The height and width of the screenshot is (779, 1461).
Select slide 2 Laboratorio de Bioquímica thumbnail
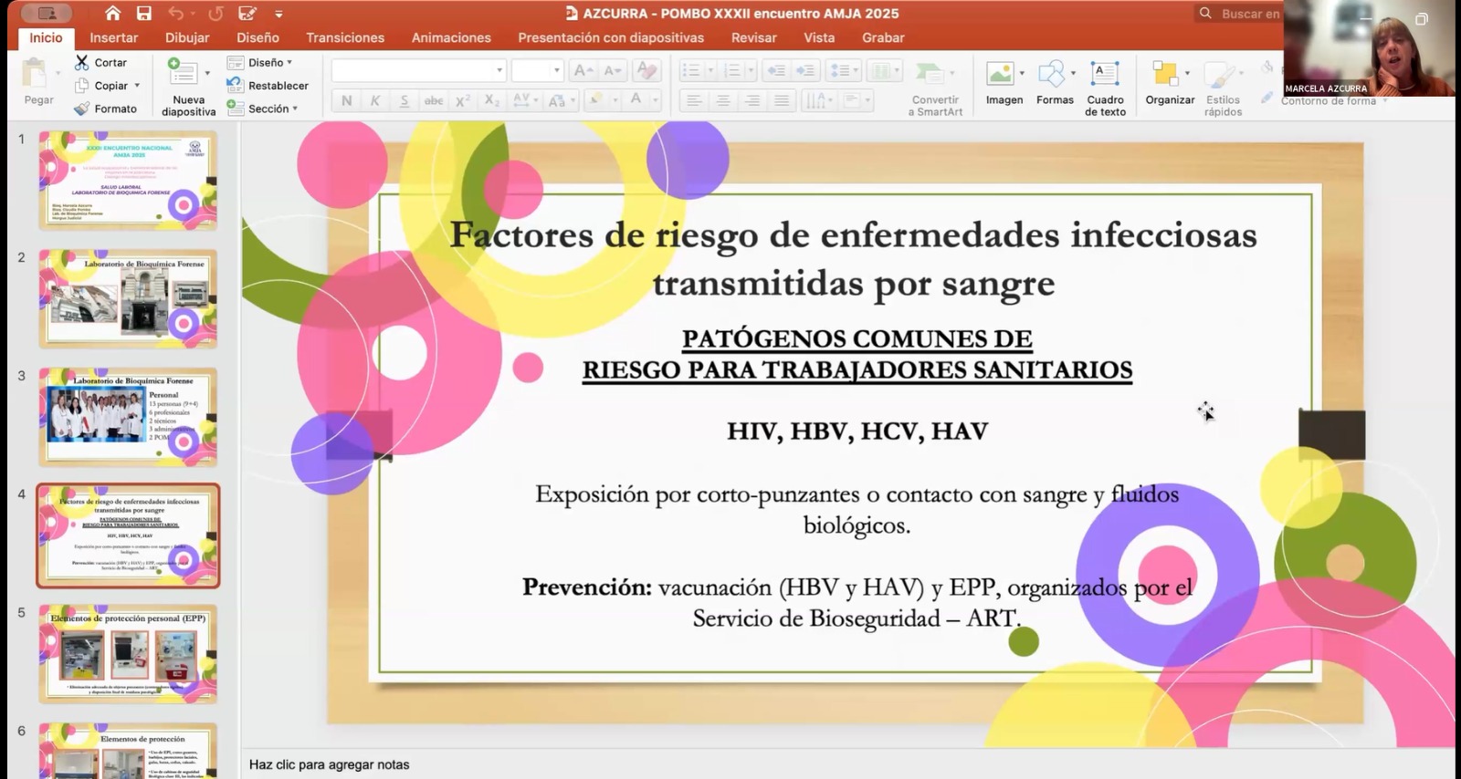[128, 298]
